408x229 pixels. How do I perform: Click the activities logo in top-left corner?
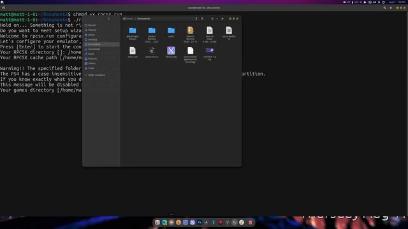click(x=2, y=2)
